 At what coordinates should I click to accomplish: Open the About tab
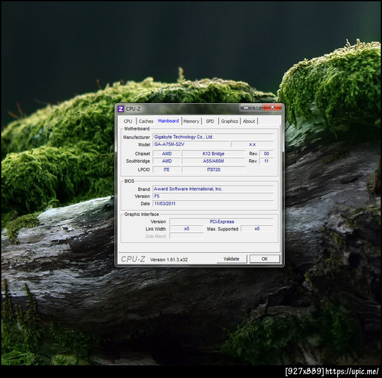point(249,121)
